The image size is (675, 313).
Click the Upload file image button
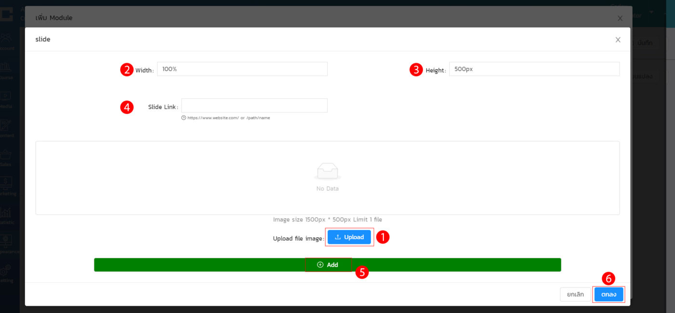point(349,237)
